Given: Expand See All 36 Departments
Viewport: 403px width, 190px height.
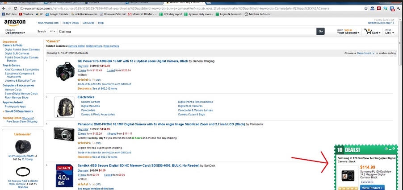Looking at the screenshot, I should coord(18,112).
